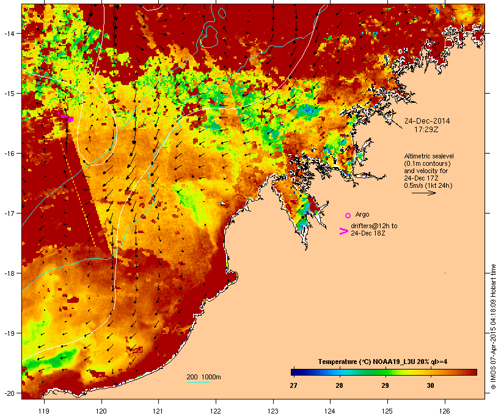
Task: Click the colorbar value '27'
Action: (293, 385)
